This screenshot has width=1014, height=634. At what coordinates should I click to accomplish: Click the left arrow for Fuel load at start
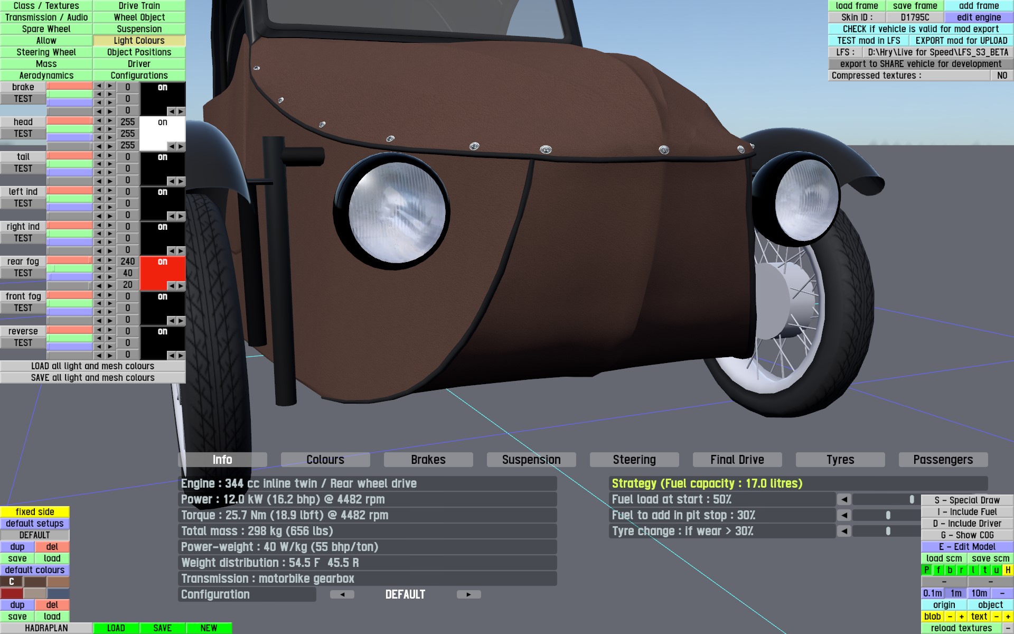click(844, 499)
